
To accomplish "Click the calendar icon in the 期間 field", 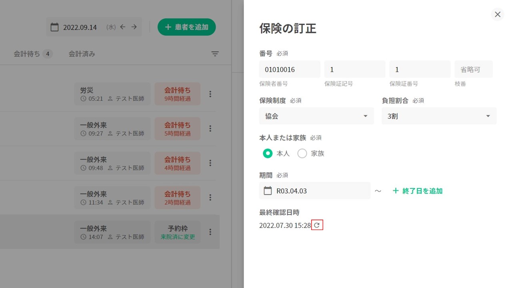I will (268, 191).
